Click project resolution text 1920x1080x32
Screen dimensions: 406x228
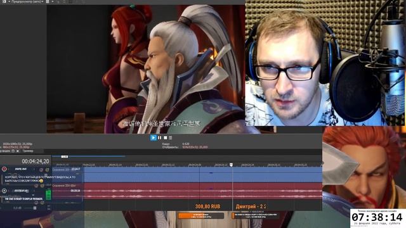18,144
